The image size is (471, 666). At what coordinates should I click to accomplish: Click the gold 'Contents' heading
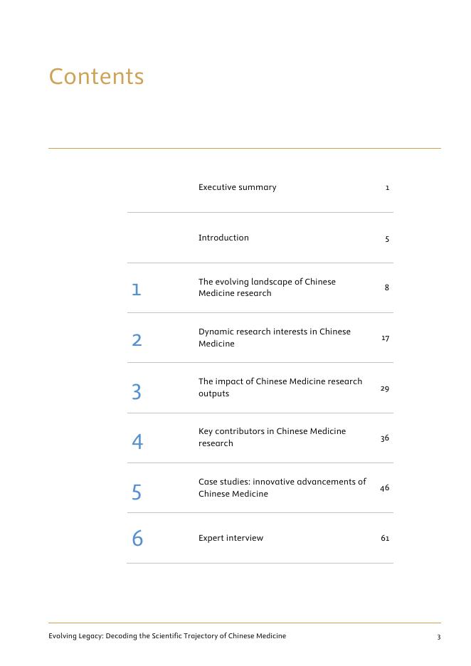(96, 77)
